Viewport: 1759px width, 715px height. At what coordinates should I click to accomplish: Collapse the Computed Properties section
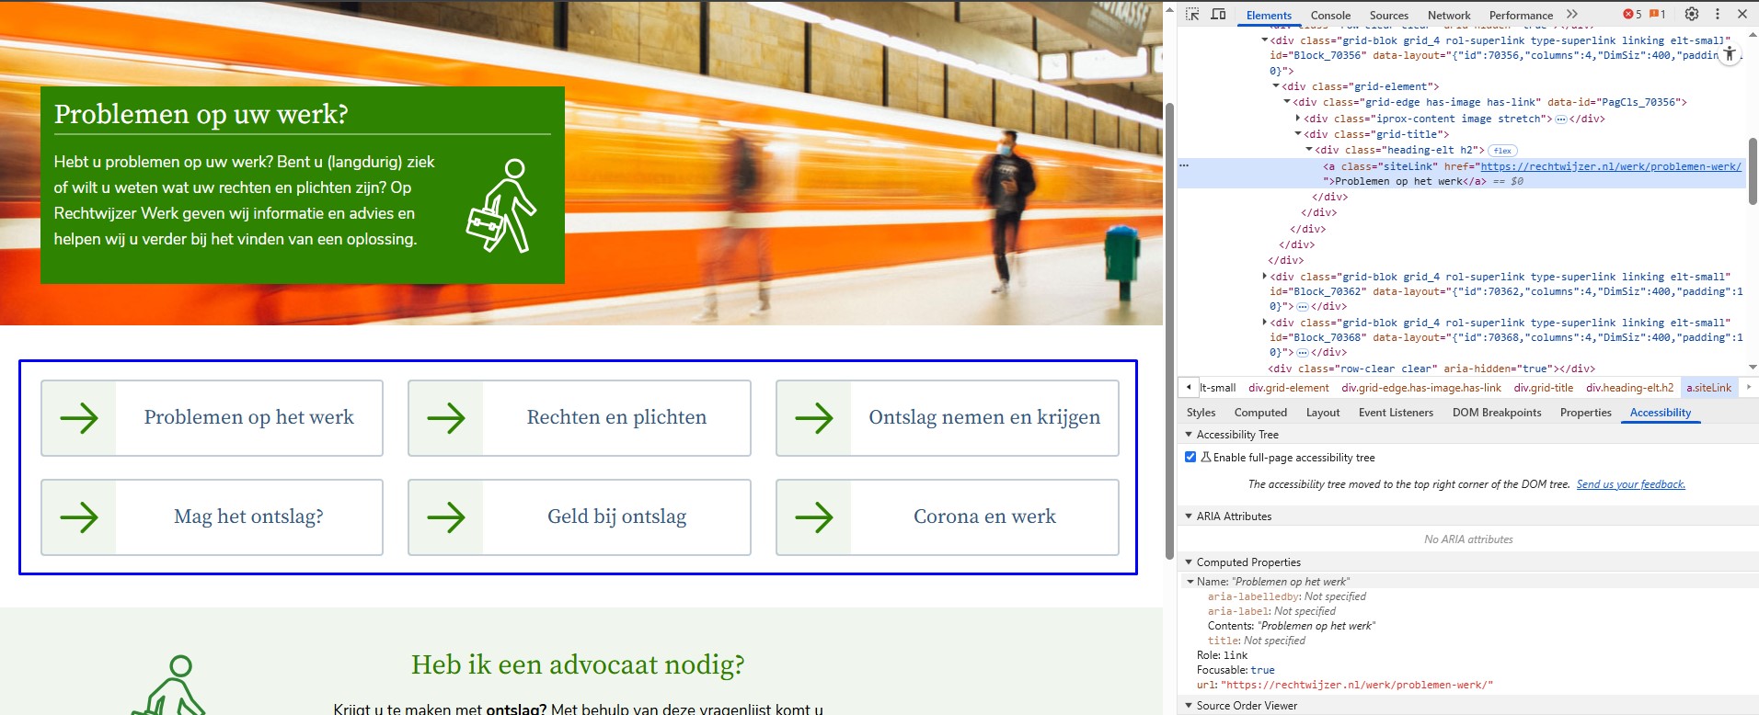(1189, 562)
